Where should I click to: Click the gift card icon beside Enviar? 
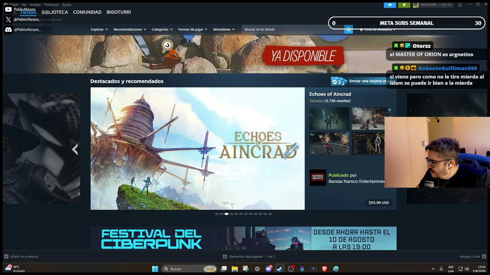coord(339,81)
